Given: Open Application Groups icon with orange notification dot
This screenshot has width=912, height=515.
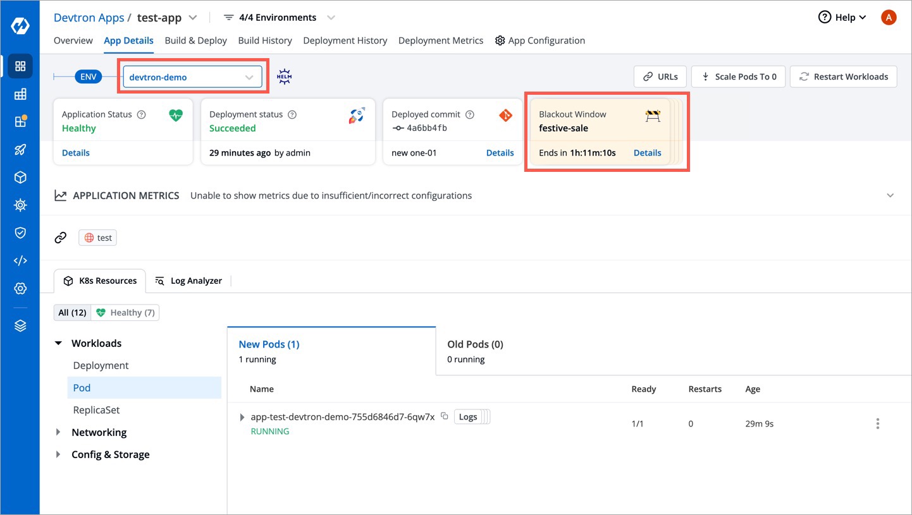Looking at the screenshot, I should 20,121.
